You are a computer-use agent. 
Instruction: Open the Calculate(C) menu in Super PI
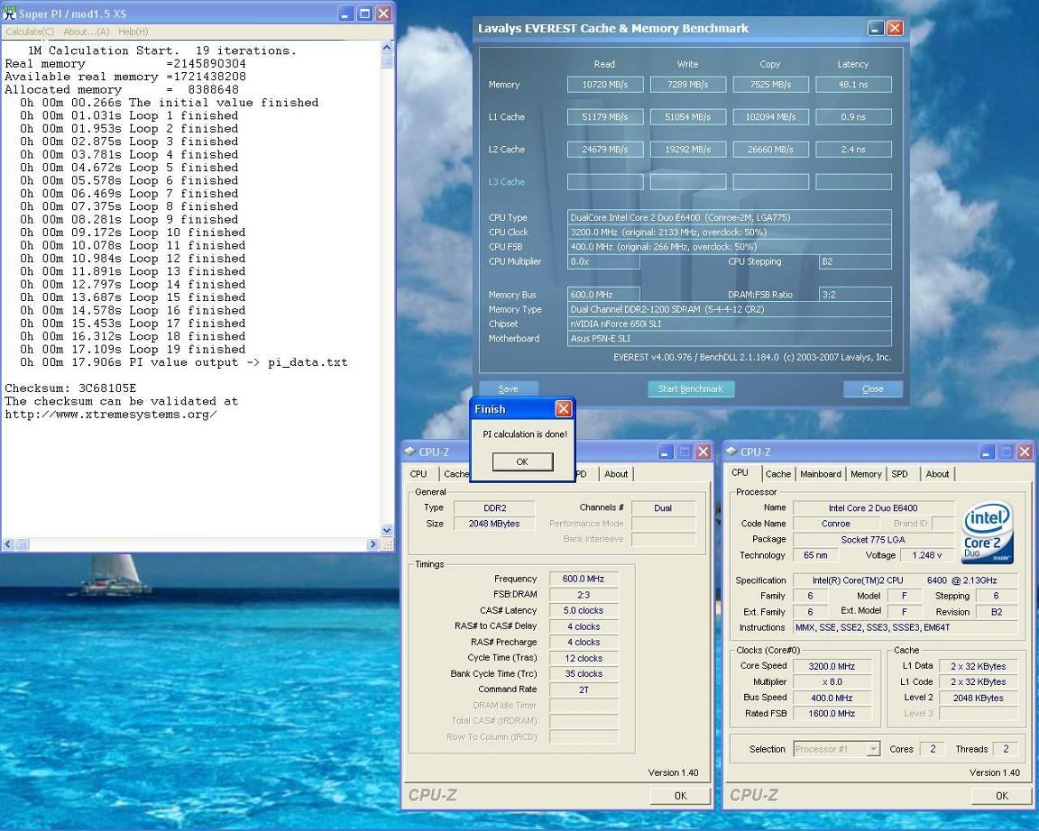coord(30,32)
